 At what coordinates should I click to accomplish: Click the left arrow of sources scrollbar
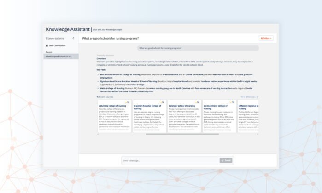(x=98, y=134)
